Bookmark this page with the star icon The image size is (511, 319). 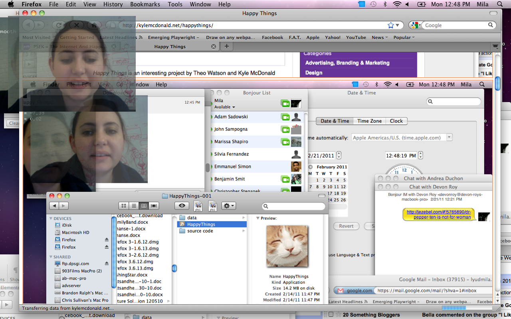tap(390, 25)
